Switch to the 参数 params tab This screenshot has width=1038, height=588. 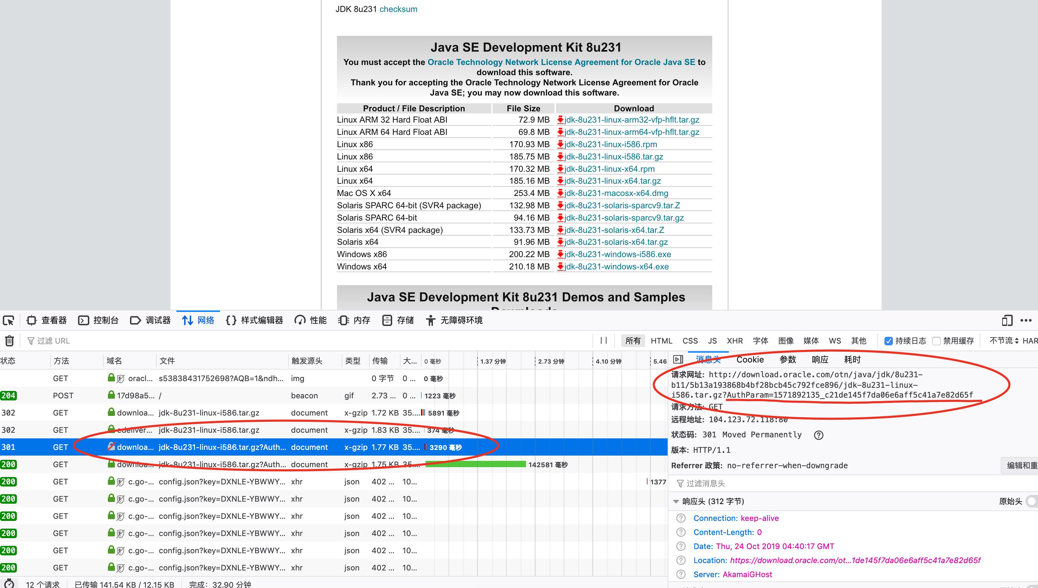[x=787, y=359]
